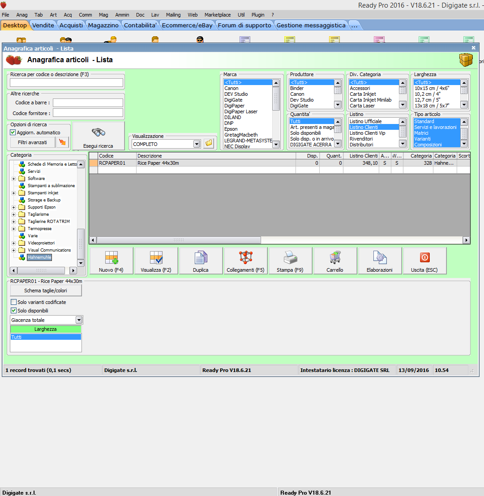Click the binoculars Esegui ricerca icon
The height and width of the screenshot is (496, 484).
[x=99, y=132]
